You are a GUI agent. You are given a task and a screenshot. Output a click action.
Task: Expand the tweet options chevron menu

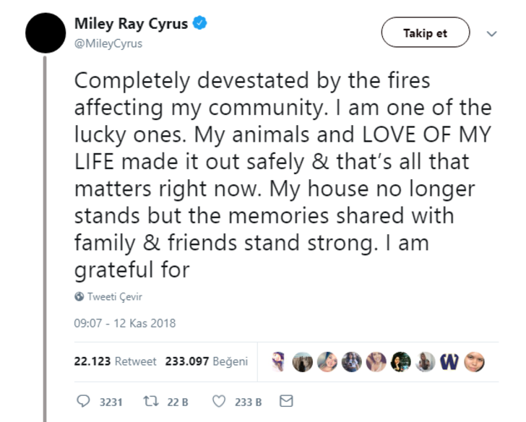pyautogui.click(x=492, y=34)
